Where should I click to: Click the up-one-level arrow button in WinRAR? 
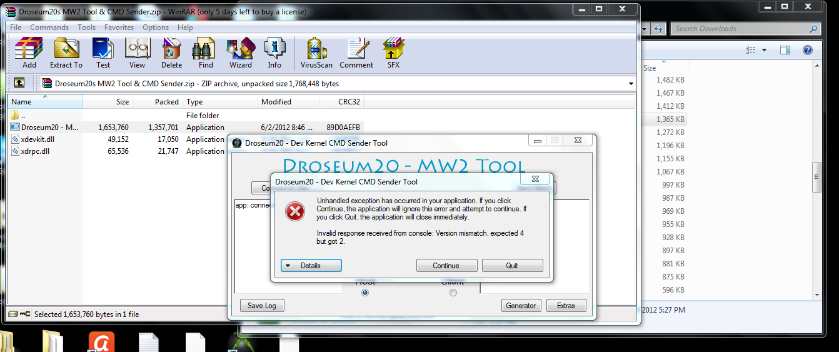coord(19,83)
